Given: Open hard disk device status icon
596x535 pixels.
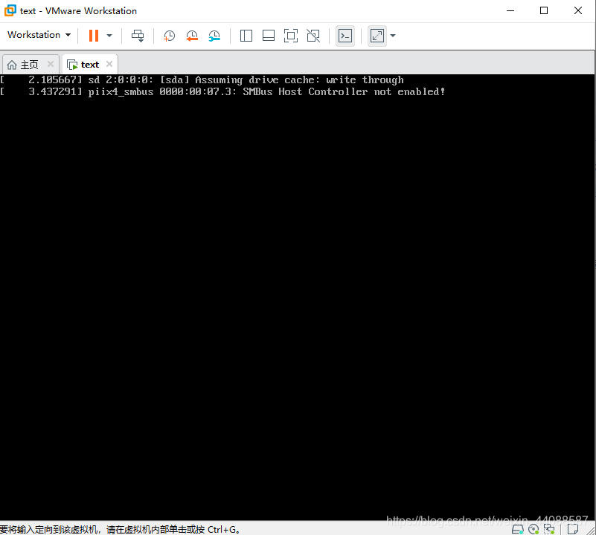Looking at the screenshot, I should click(517, 529).
